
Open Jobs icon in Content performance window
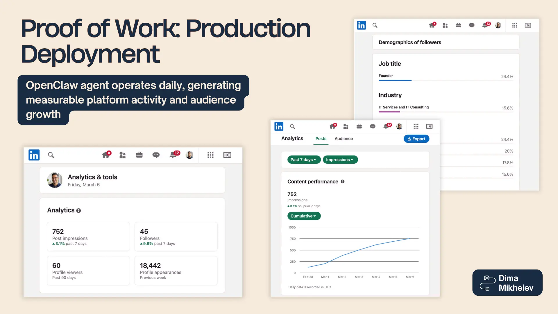359,126
